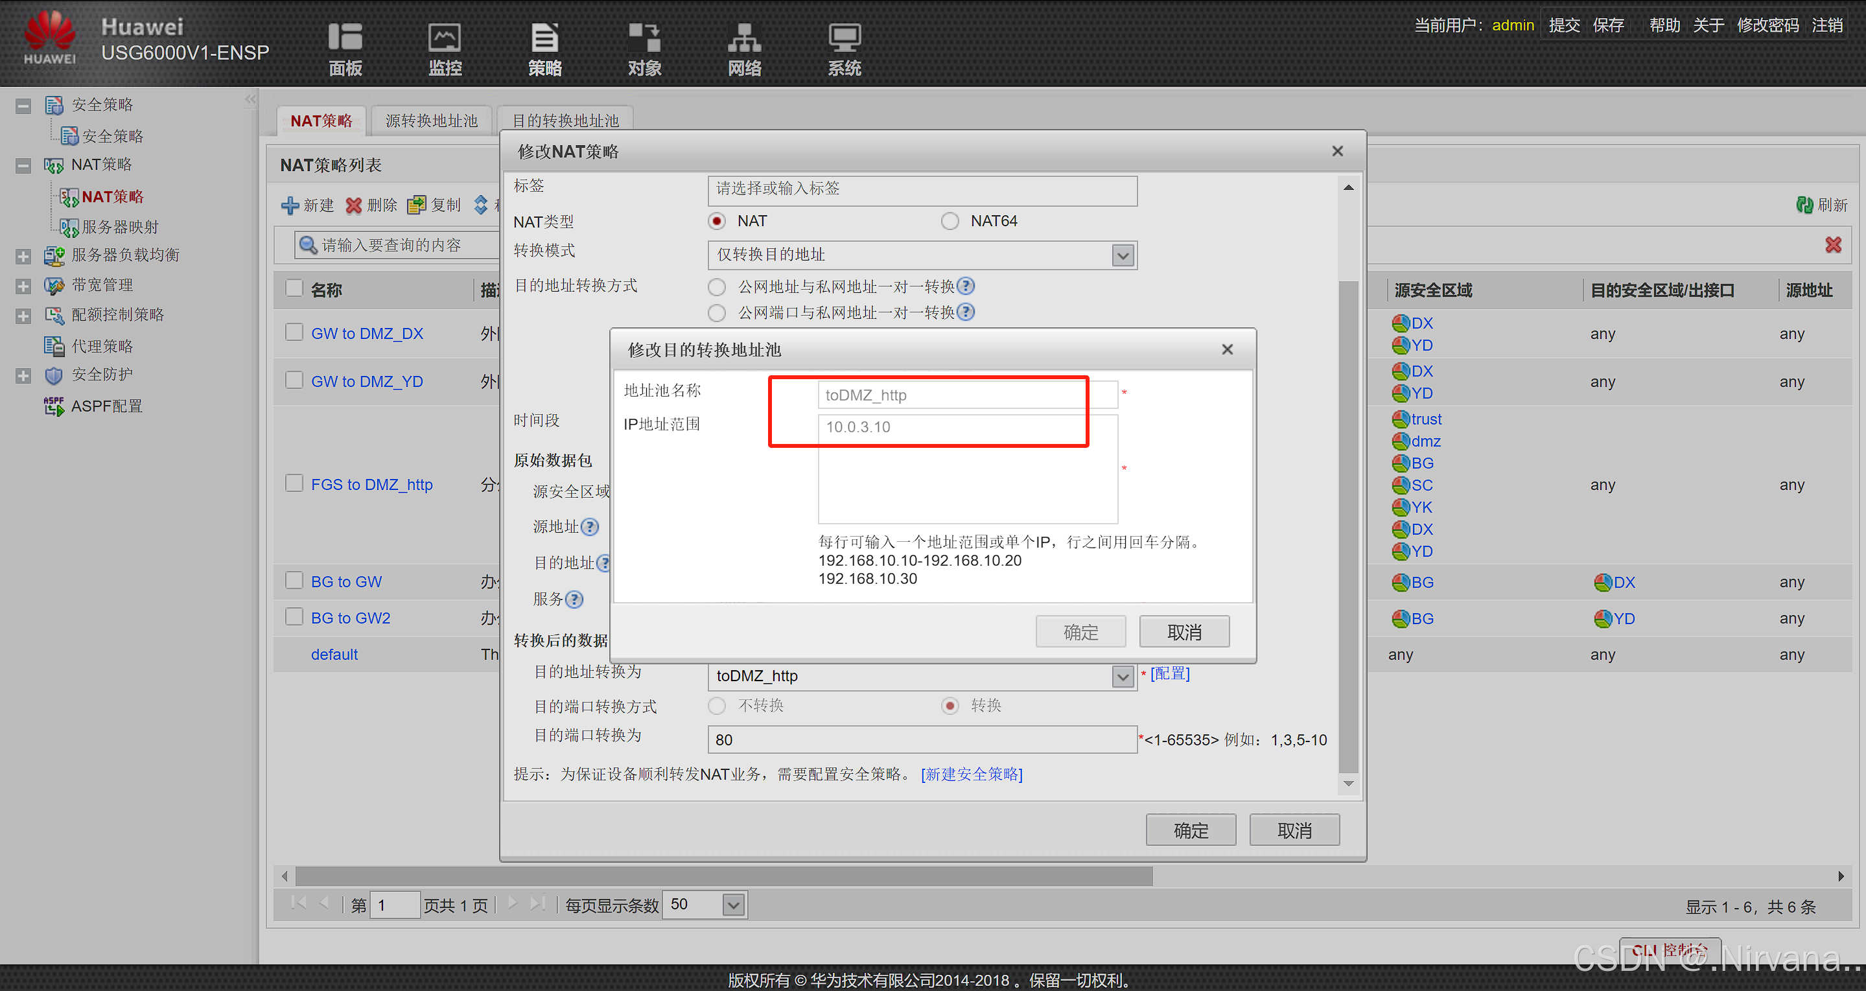This screenshot has height=991, width=1866.
Task: Open the 转换模式 dropdown arrow
Action: 1123,255
